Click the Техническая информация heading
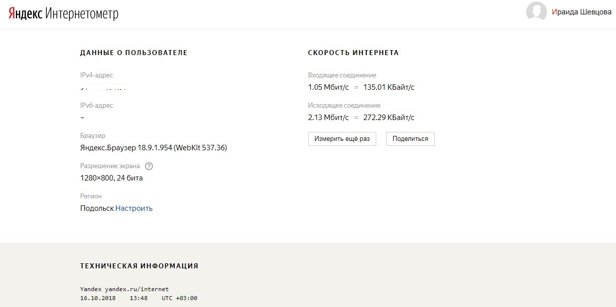 tap(139, 266)
